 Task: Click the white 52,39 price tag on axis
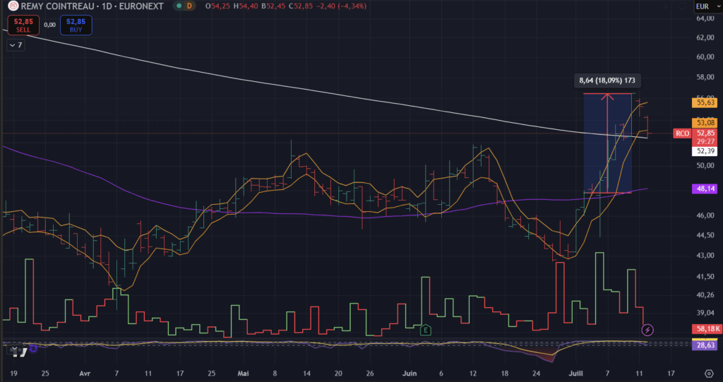706,151
